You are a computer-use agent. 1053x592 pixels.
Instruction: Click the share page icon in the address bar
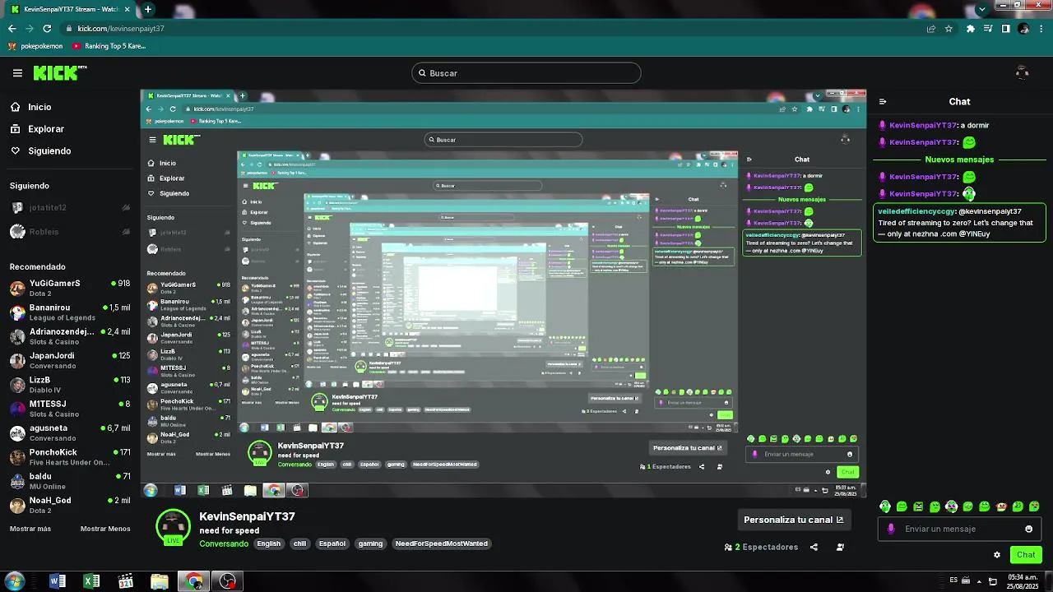[x=930, y=28]
